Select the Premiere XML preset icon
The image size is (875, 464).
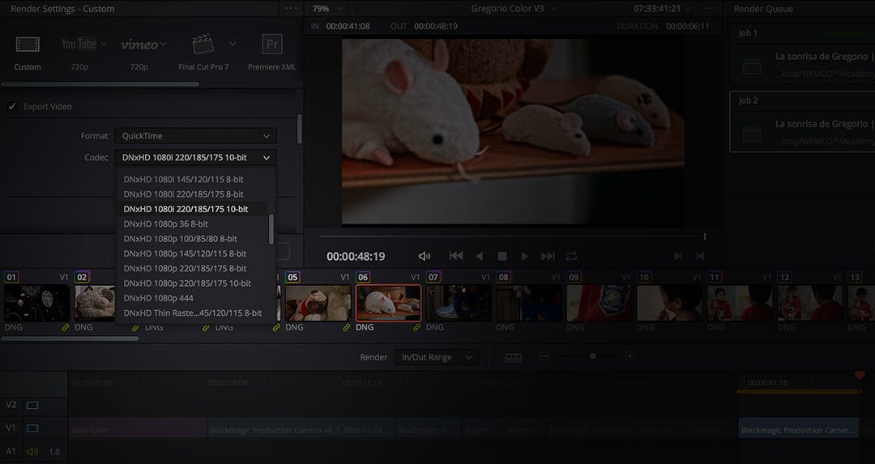click(x=271, y=44)
